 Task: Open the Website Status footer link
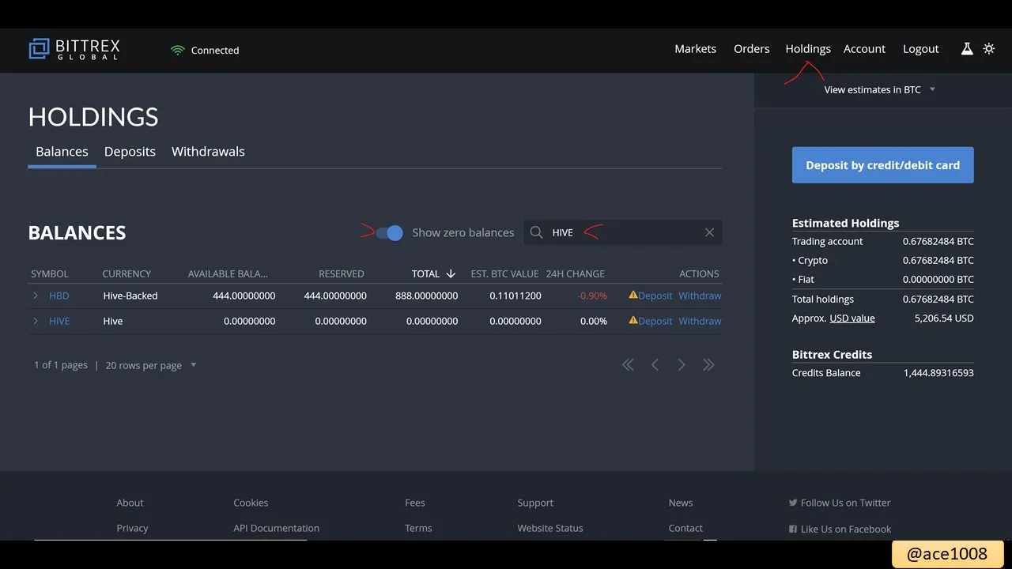[x=550, y=528]
